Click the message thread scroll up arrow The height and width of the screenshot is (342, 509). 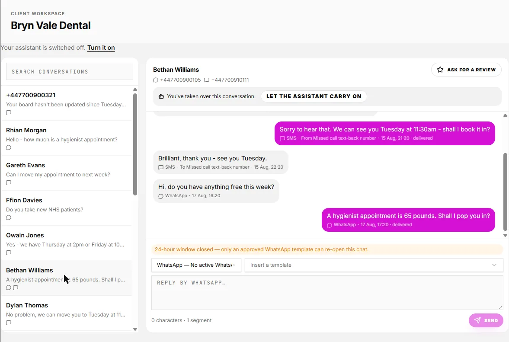[505, 115]
